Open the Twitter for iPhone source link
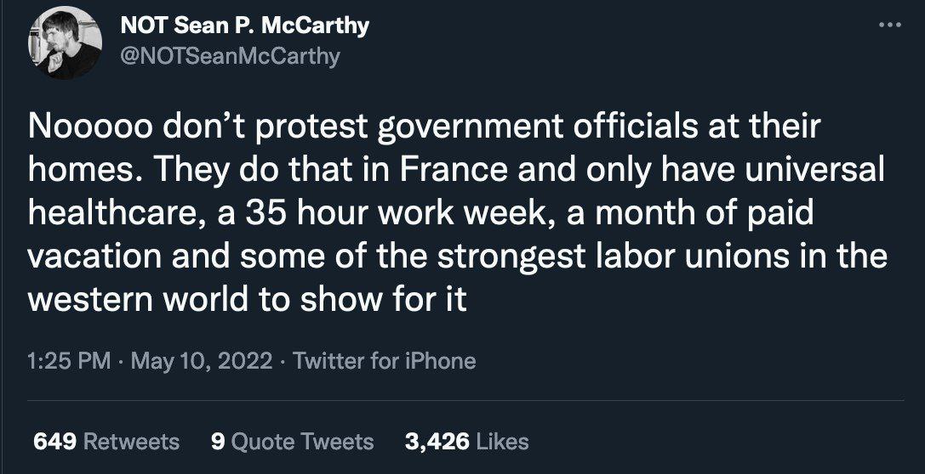This screenshot has height=474, width=925. coord(384,361)
